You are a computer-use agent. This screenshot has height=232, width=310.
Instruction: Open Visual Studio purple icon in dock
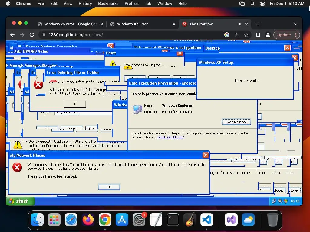[231, 220]
